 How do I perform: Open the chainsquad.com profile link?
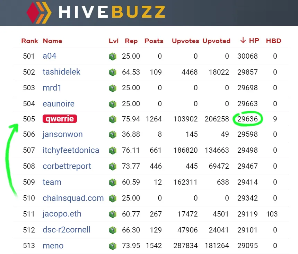[73, 198]
